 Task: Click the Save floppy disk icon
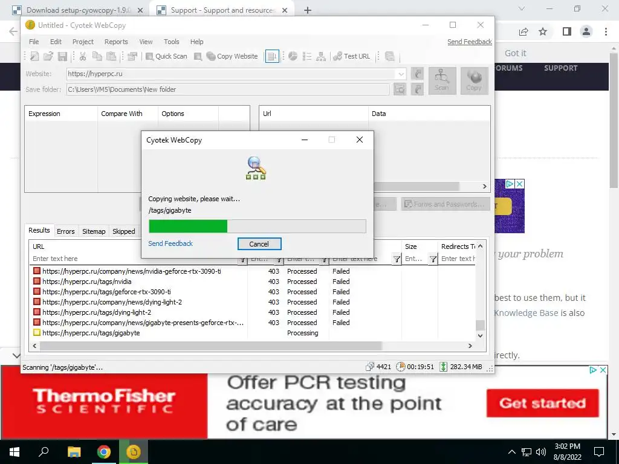pos(62,56)
